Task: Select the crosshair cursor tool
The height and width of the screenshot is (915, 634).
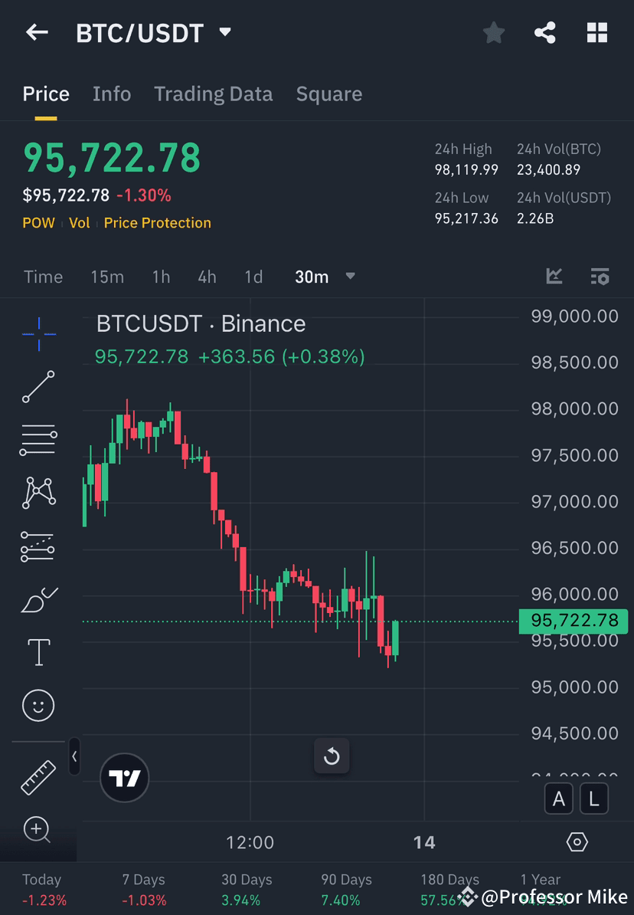Action: pyautogui.click(x=38, y=333)
